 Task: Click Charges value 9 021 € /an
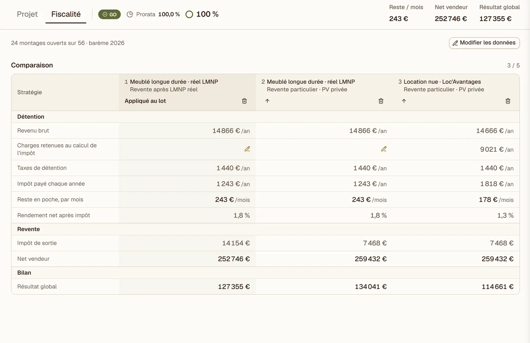tap(497, 149)
